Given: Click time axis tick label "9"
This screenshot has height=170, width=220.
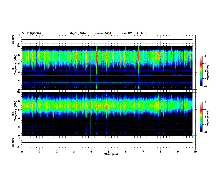Looking at the screenshot, I should click(178, 152).
